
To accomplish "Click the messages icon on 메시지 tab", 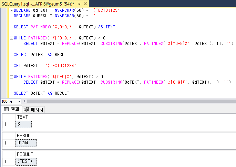I will tap(26, 110).
